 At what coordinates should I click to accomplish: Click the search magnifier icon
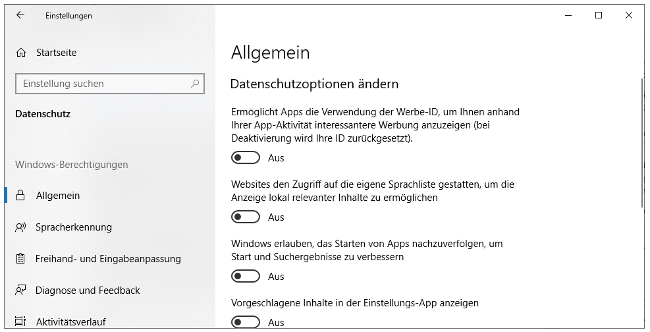tap(195, 84)
